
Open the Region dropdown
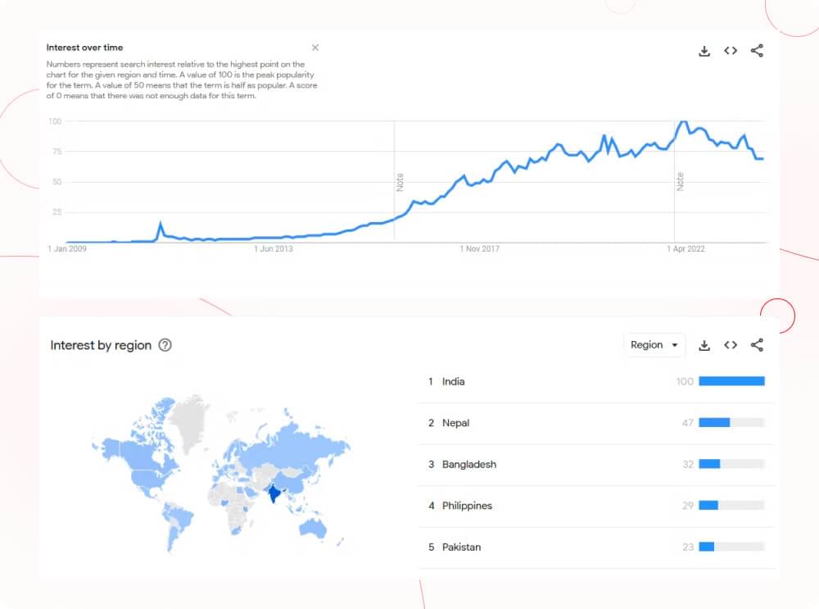point(654,345)
